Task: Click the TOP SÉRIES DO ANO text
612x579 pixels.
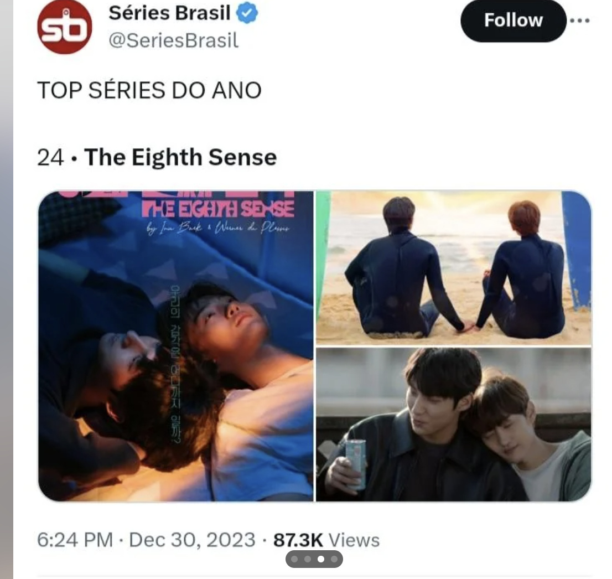Action: [149, 90]
